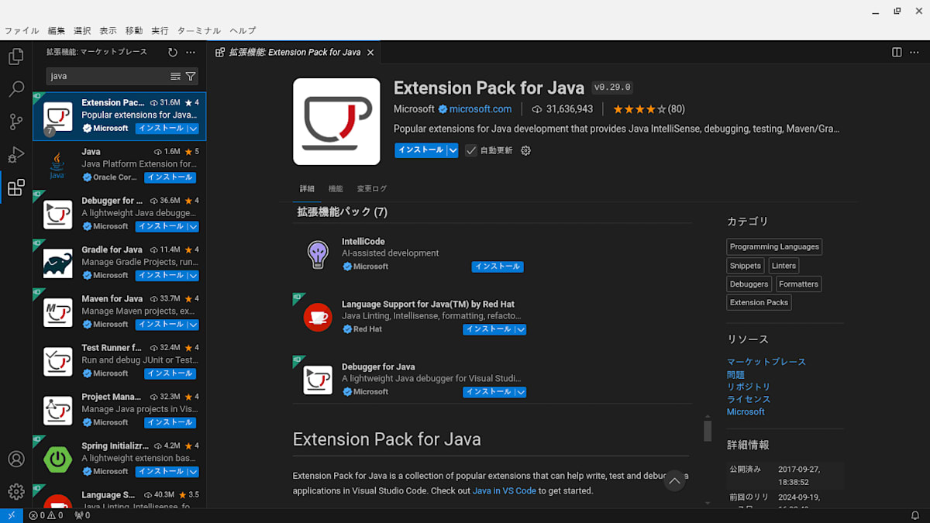
Task: Click the main インストール button in header
Action: pyautogui.click(x=421, y=150)
